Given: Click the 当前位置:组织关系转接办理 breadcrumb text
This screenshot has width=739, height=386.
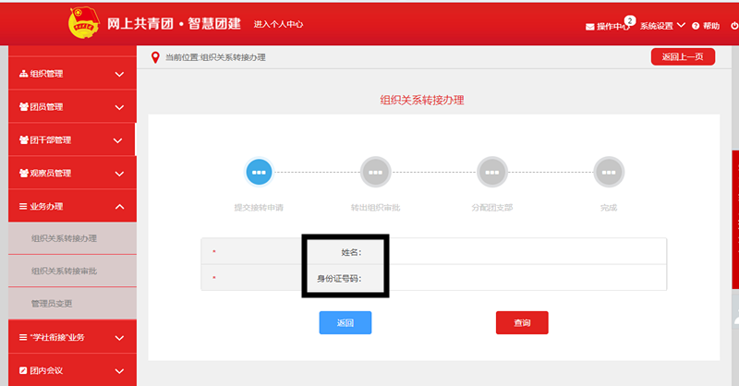Looking at the screenshot, I should click(x=215, y=57).
